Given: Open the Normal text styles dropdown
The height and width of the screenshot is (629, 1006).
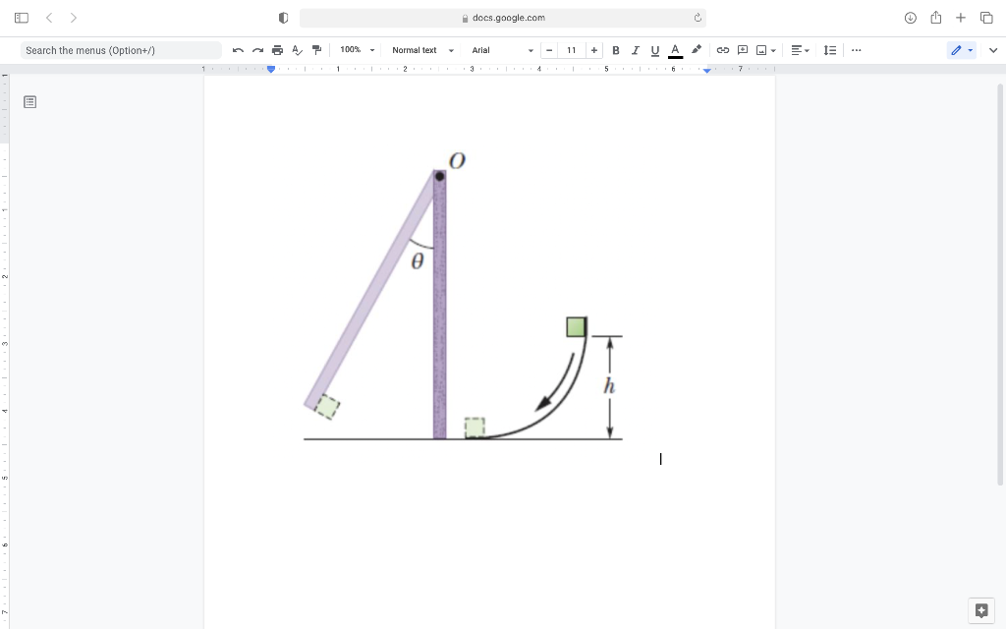Looking at the screenshot, I should pyautogui.click(x=422, y=50).
